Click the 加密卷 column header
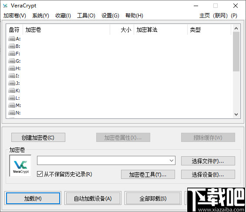The image size is (246, 212). [x=66, y=30]
